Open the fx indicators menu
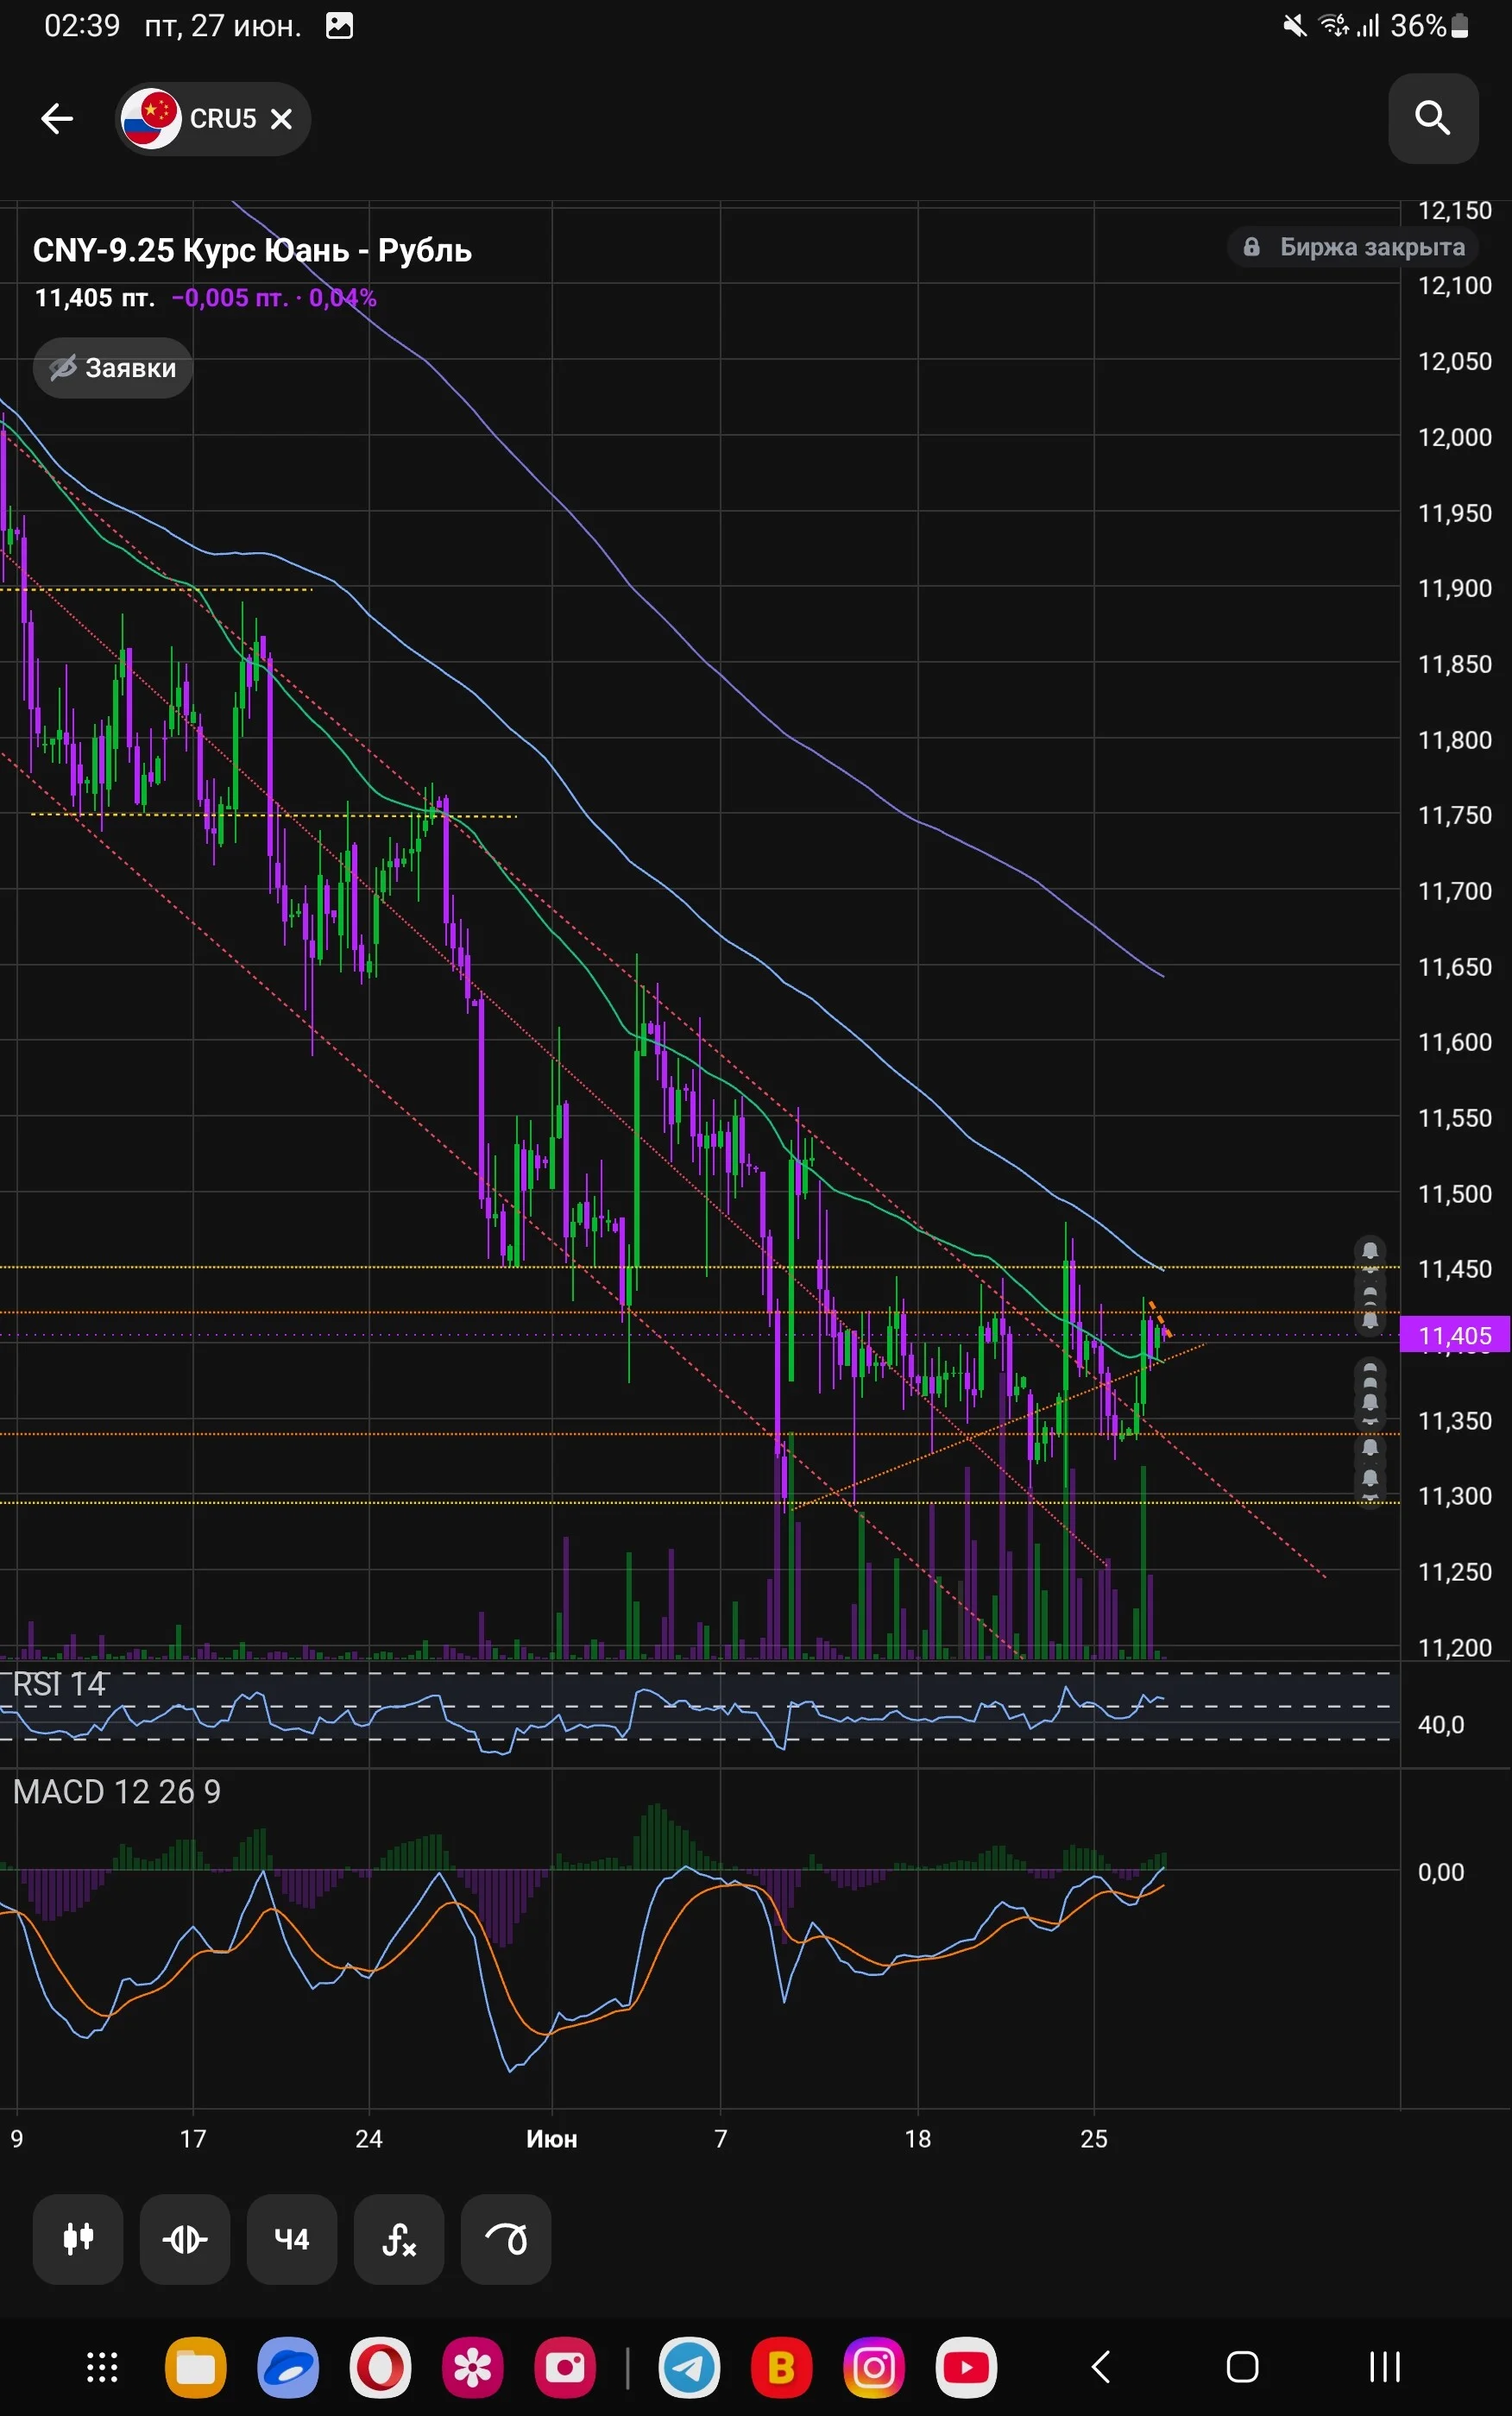 point(399,2239)
